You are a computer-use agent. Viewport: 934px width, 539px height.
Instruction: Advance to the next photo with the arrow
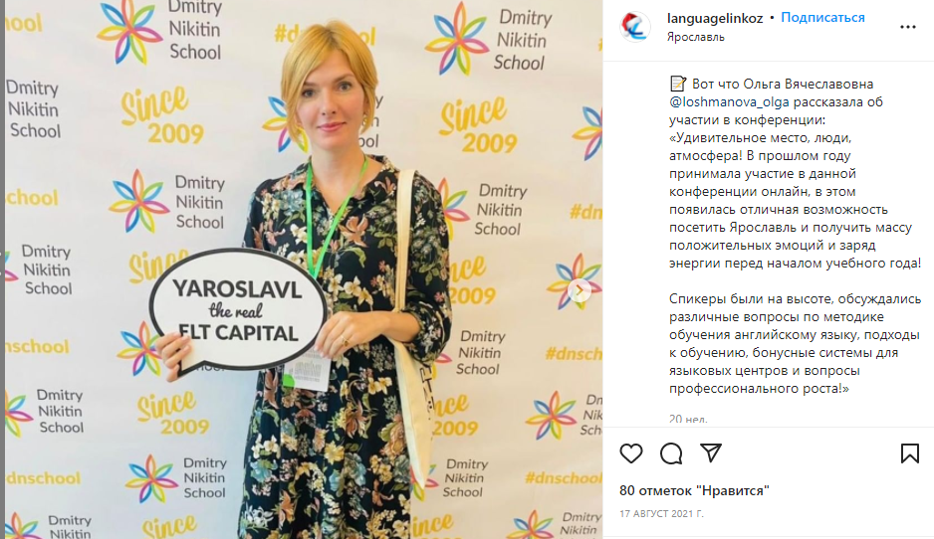click(579, 290)
